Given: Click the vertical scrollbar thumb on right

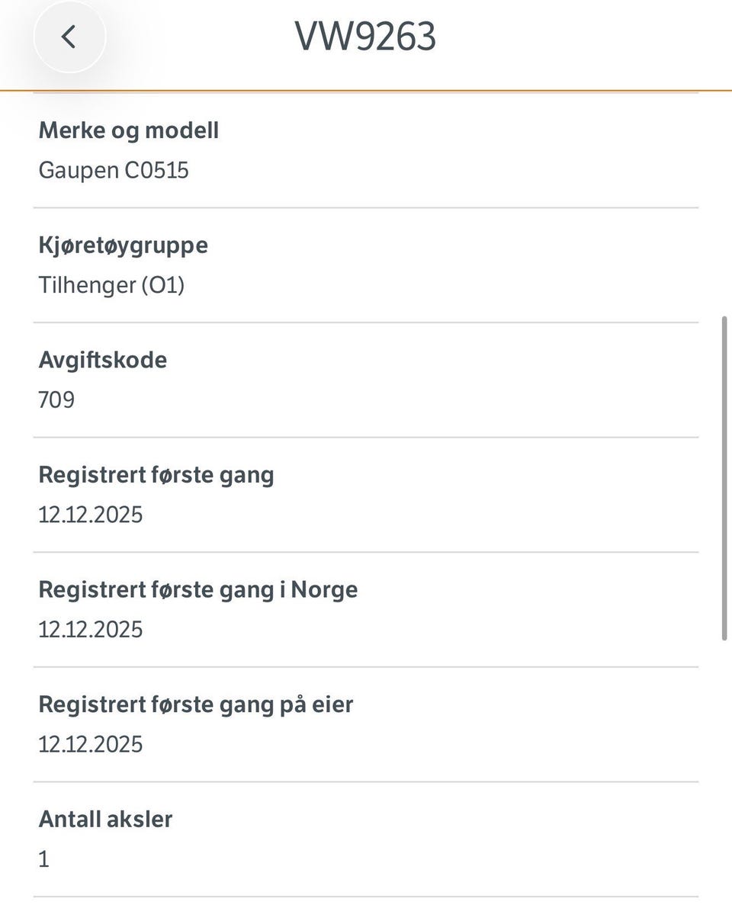Looking at the screenshot, I should click(x=724, y=478).
